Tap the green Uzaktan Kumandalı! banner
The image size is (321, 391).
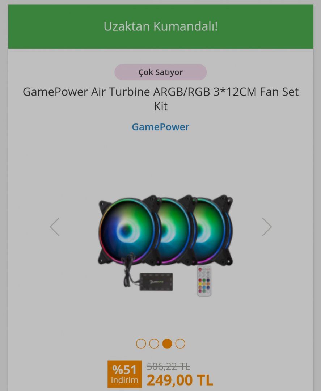click(x=161, y=26)
